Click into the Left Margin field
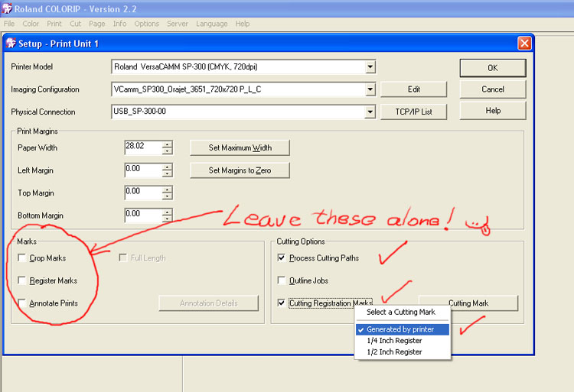The image size is (574, 392). point(143,170)
